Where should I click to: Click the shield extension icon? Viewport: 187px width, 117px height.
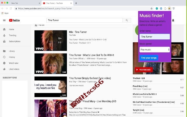point(174,8)
